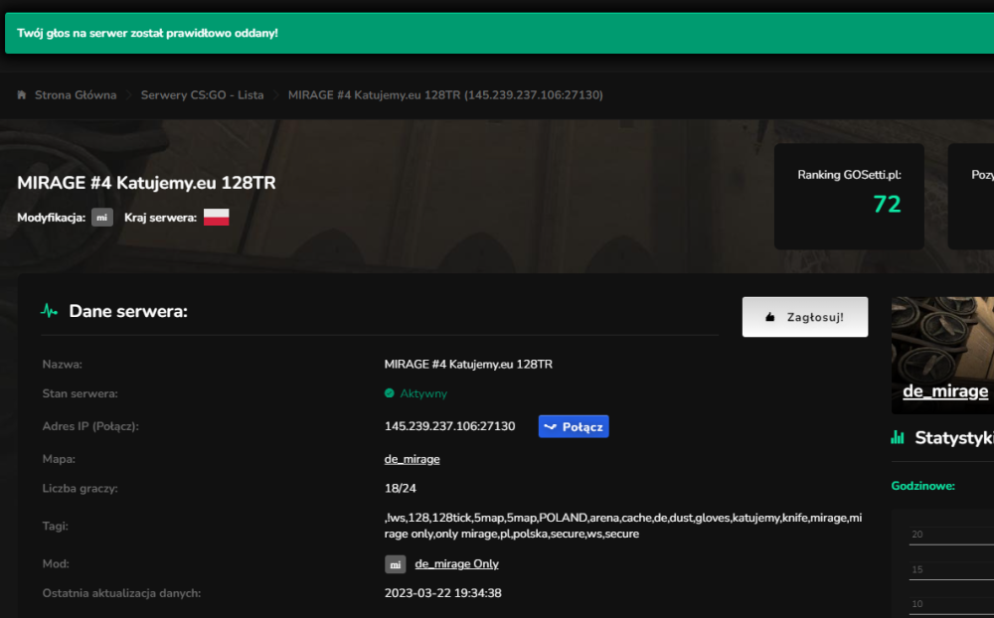994x618 pixels.
Task: Click the last update timestamp 2023-03-22 19:34:38
Action: 442,593
